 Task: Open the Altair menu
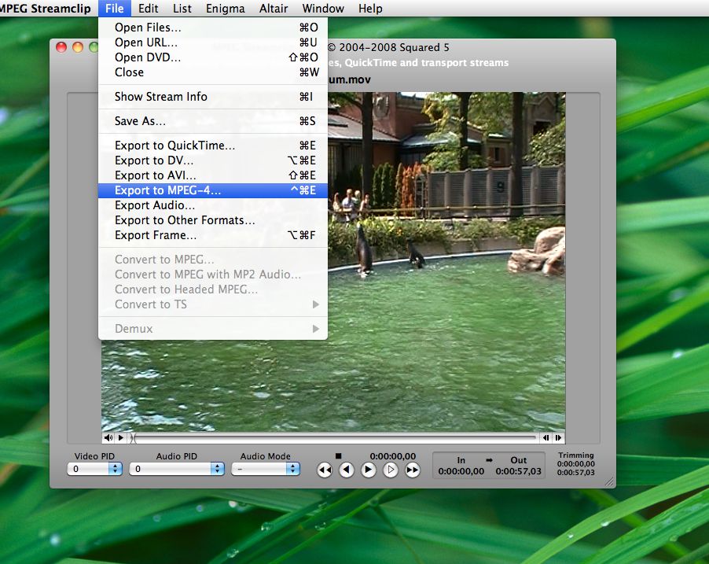click(274, 9)
